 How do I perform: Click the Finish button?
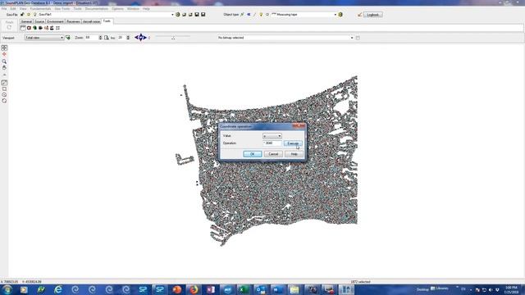pyautogui.click(x=9, y=25)
